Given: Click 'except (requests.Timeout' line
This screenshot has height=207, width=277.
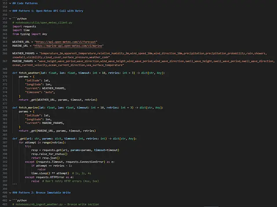Looking at the screenshot, I should [69, 162].
